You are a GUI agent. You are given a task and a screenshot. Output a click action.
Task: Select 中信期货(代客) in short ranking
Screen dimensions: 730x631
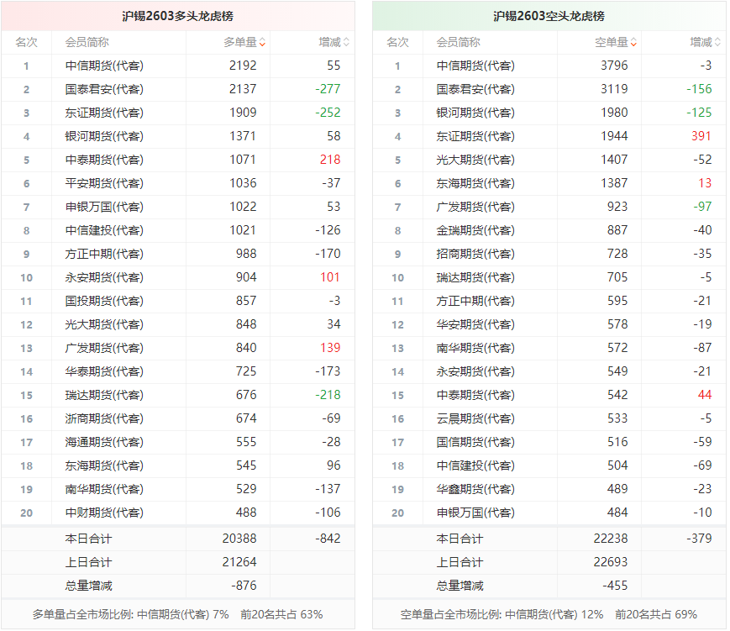click(x=475, y=66)
